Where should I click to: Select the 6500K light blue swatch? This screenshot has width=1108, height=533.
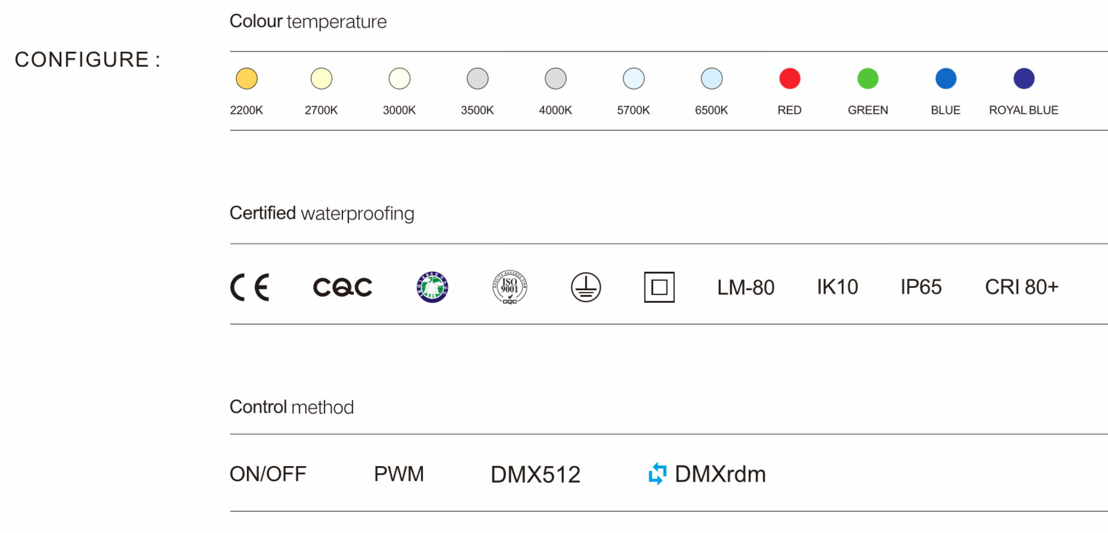[712, 79]
